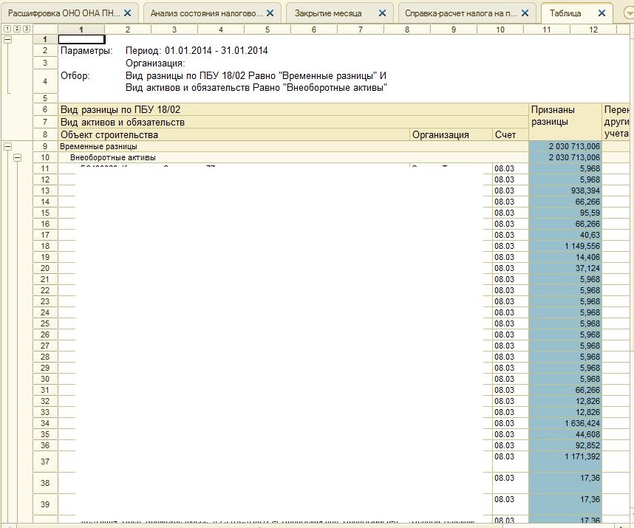Select row 9 header

tap(45, 146)
